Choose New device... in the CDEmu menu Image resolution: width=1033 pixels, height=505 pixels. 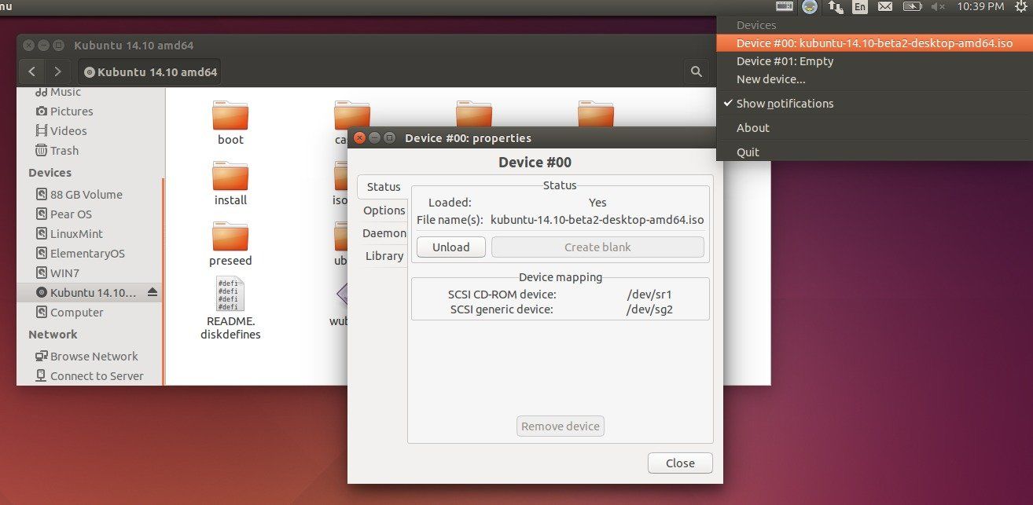873,79
